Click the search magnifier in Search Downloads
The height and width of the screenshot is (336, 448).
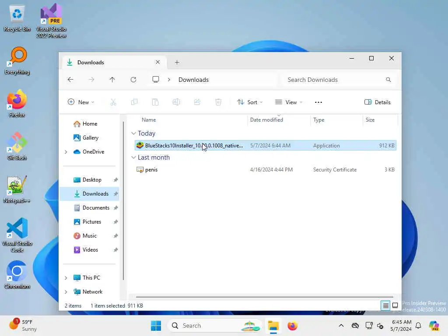pos(388,80)
